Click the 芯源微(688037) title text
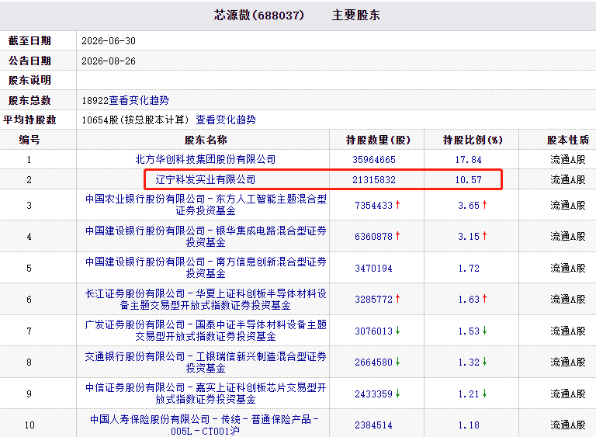 [x=259, y=16]
